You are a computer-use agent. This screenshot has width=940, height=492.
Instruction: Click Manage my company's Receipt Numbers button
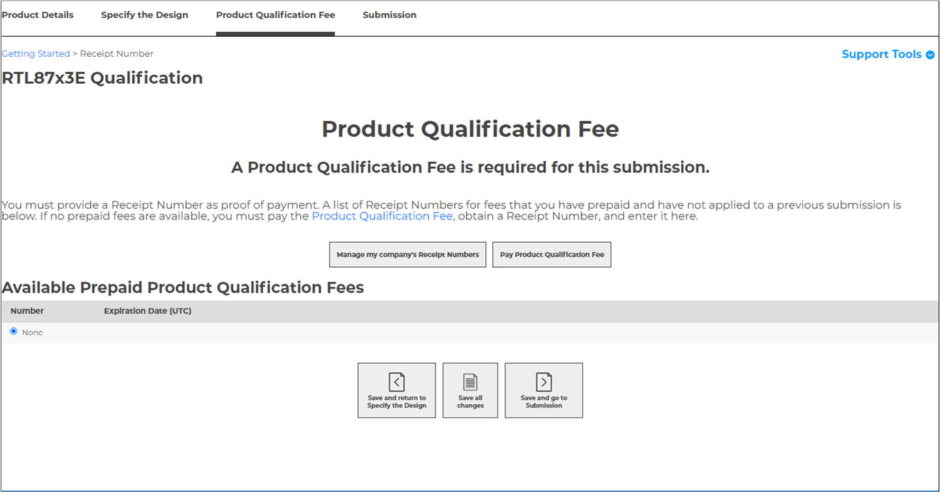point(408,255)
